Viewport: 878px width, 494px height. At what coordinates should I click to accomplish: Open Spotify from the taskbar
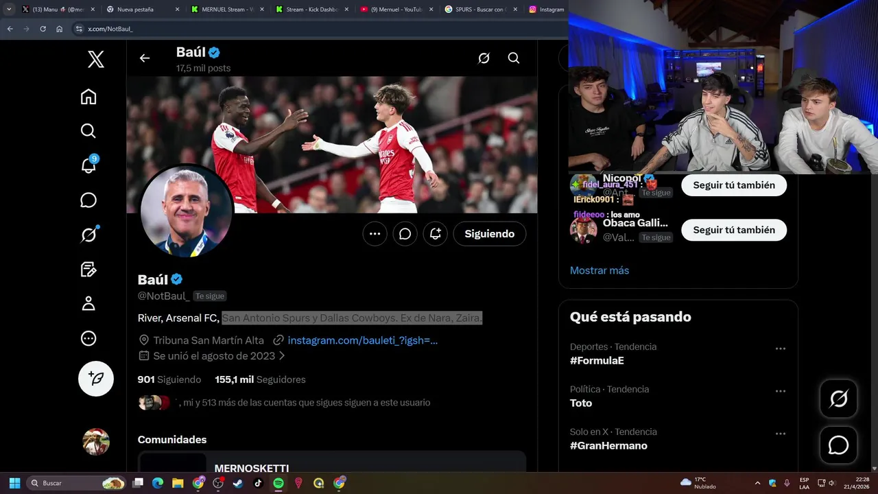point(278,483)
